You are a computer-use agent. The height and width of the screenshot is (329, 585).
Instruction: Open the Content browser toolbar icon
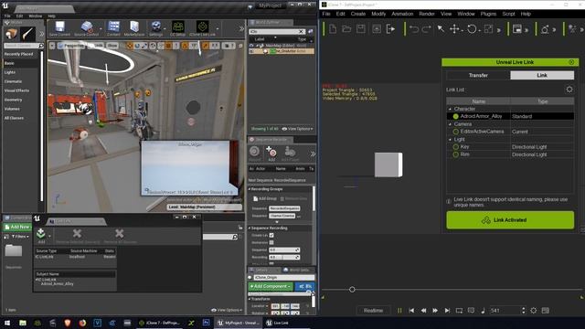(113, 28)
